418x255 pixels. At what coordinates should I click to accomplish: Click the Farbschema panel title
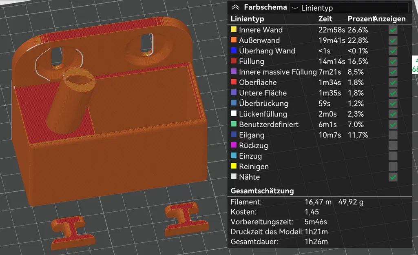[265, 7]
